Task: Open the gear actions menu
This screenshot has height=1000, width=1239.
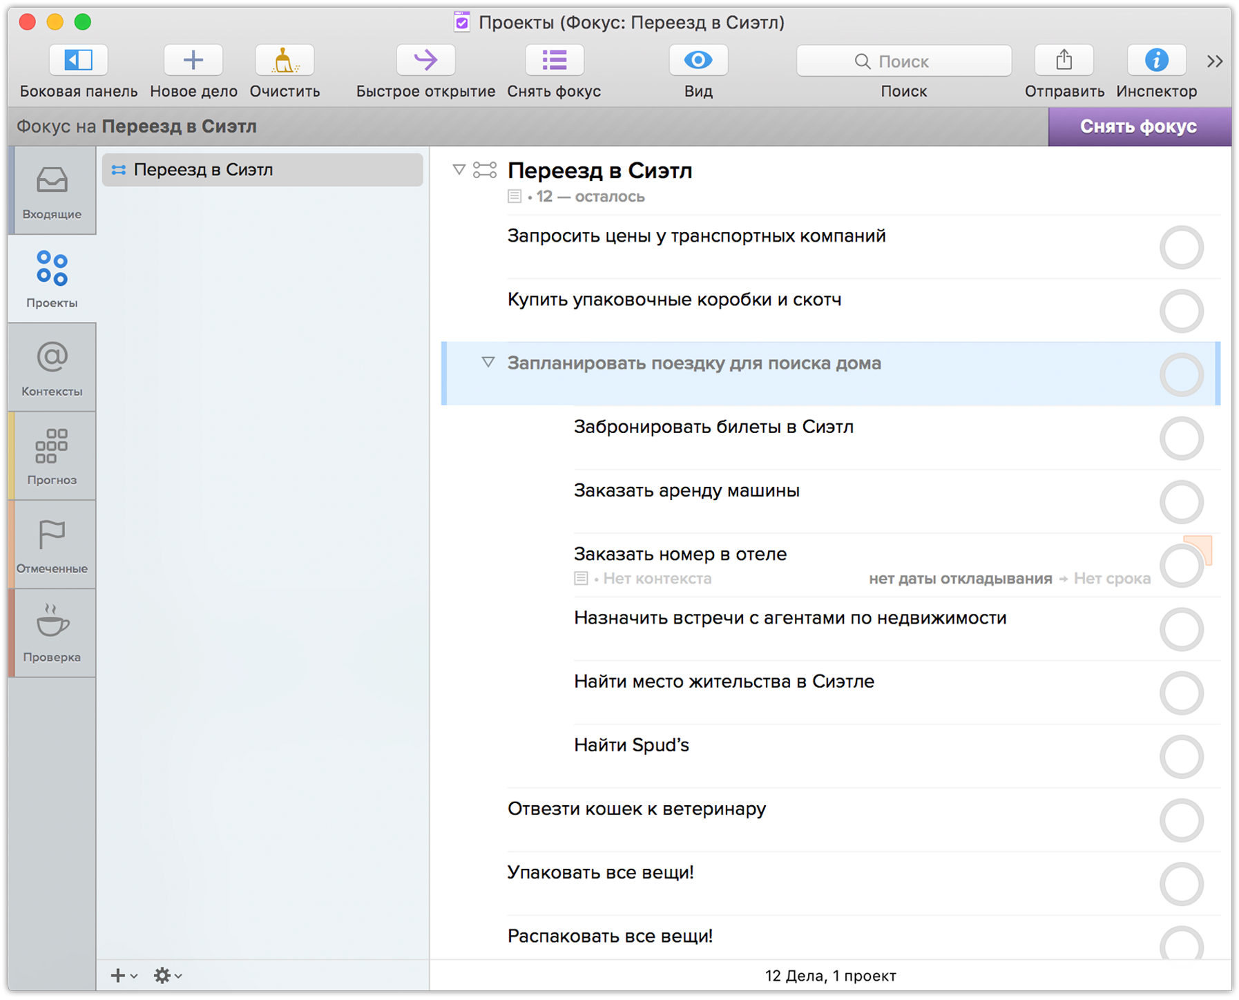Action: [x=168, y=975]
